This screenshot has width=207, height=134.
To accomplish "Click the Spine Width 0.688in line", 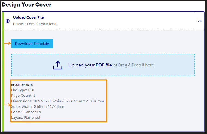I will tap(38, 106).
